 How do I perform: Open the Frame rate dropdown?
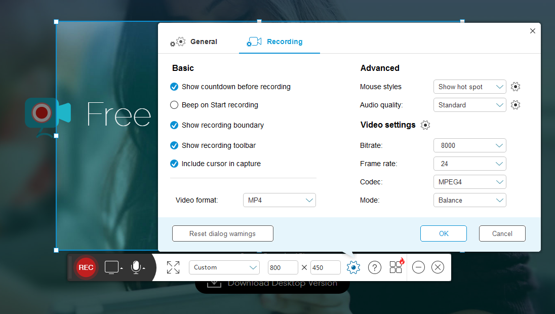(x=469, y=164)
